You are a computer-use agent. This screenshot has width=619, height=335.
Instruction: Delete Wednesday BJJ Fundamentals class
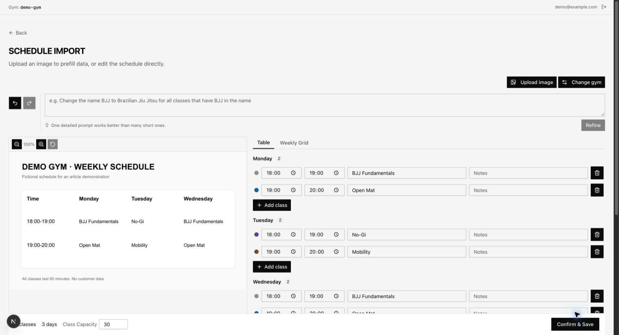pos(597,296)
